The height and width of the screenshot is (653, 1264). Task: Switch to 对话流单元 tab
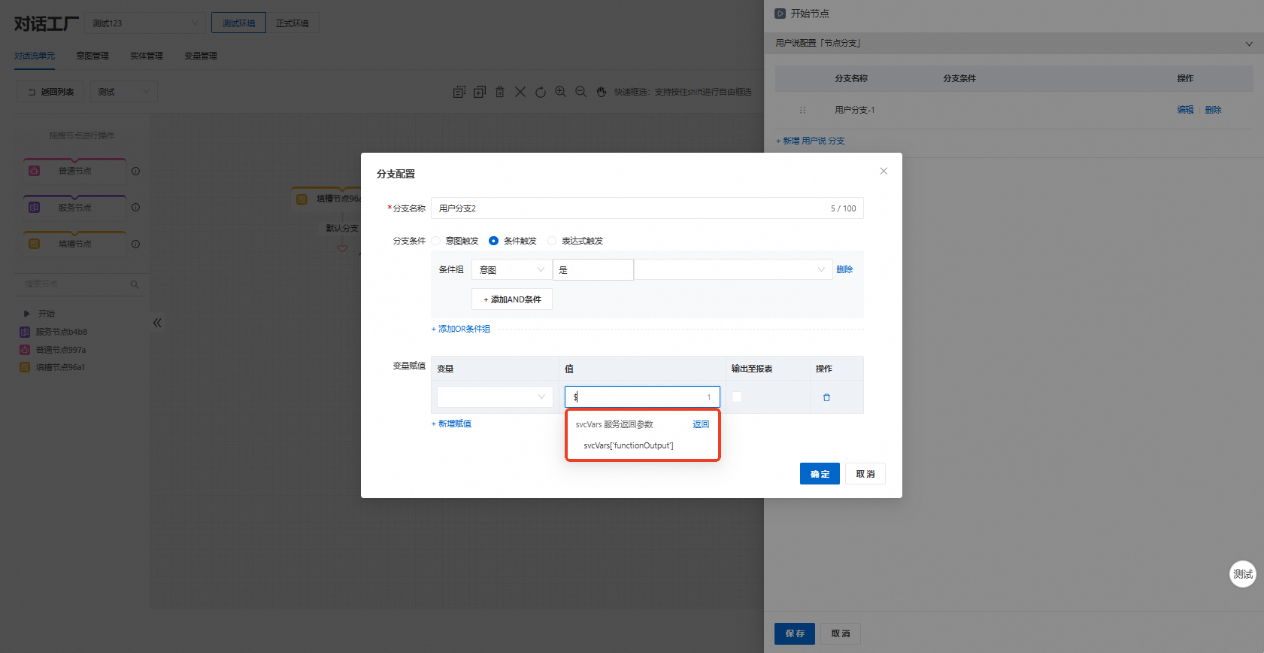coord(35,56)
